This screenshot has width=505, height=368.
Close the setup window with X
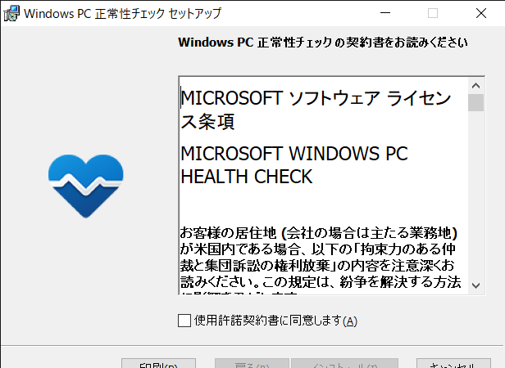pos(481,13)
